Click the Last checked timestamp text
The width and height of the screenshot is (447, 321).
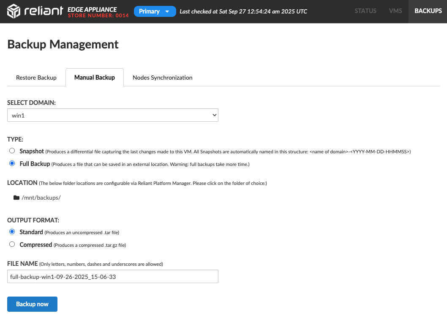(x=243, y=11)
